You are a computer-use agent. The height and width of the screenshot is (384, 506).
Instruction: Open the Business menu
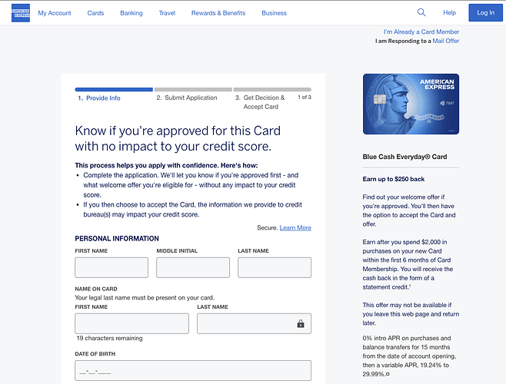click(x=274, y=13)
